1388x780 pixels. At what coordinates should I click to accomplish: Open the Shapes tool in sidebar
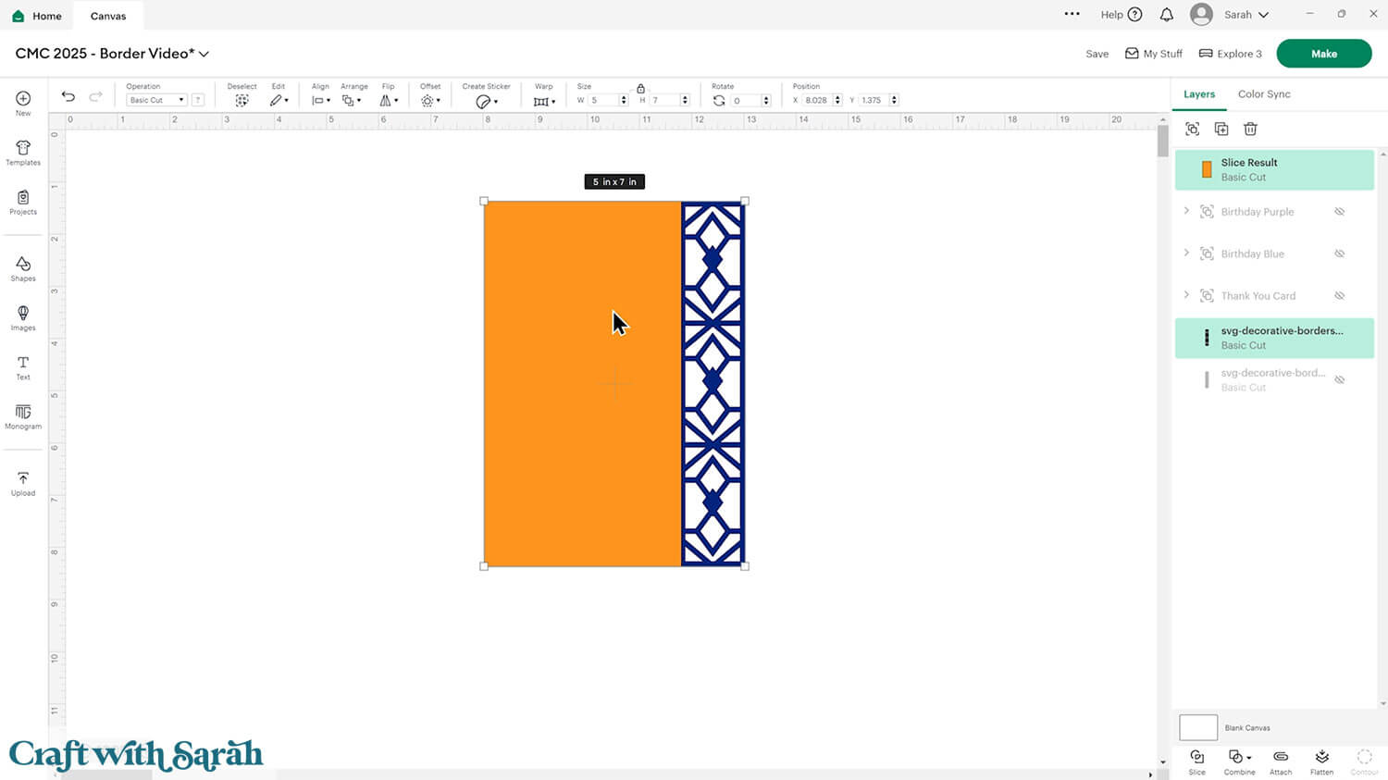(23, 268)
